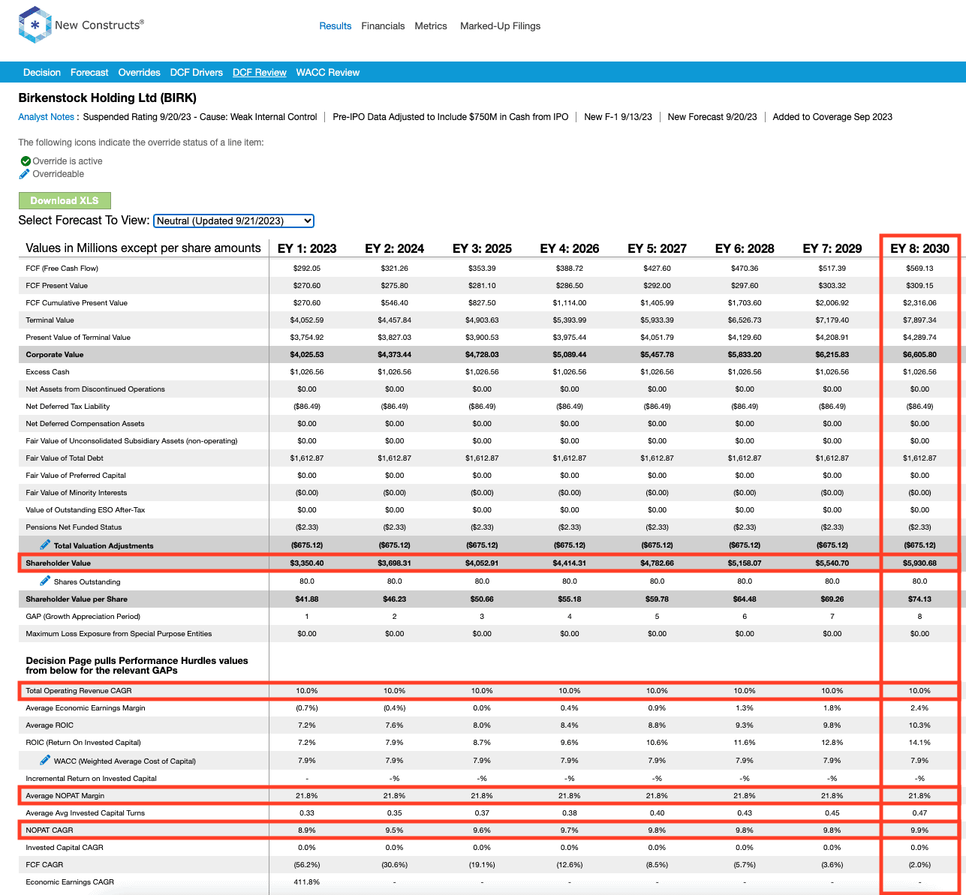Go to the Decision sub-tab
Image resolution: width=966 pixels, height=895 pixels.
point(42,72)
